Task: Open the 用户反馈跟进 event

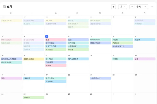Action: pyautogui.click(x=78, y=59)
